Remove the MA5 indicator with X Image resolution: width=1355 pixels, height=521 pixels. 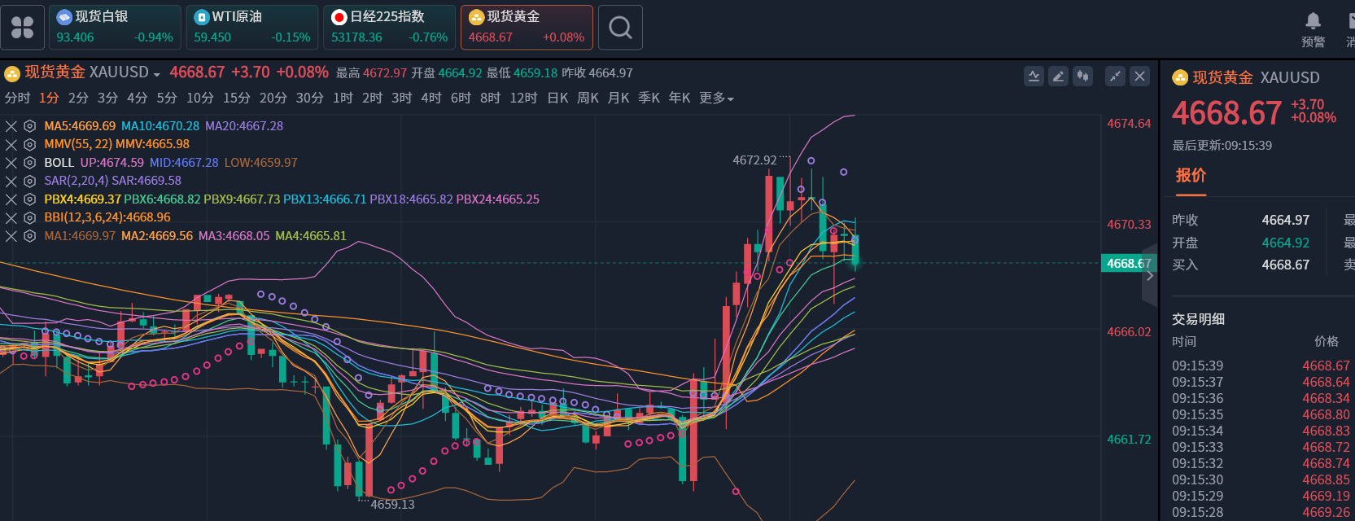(x=11, y=126)
